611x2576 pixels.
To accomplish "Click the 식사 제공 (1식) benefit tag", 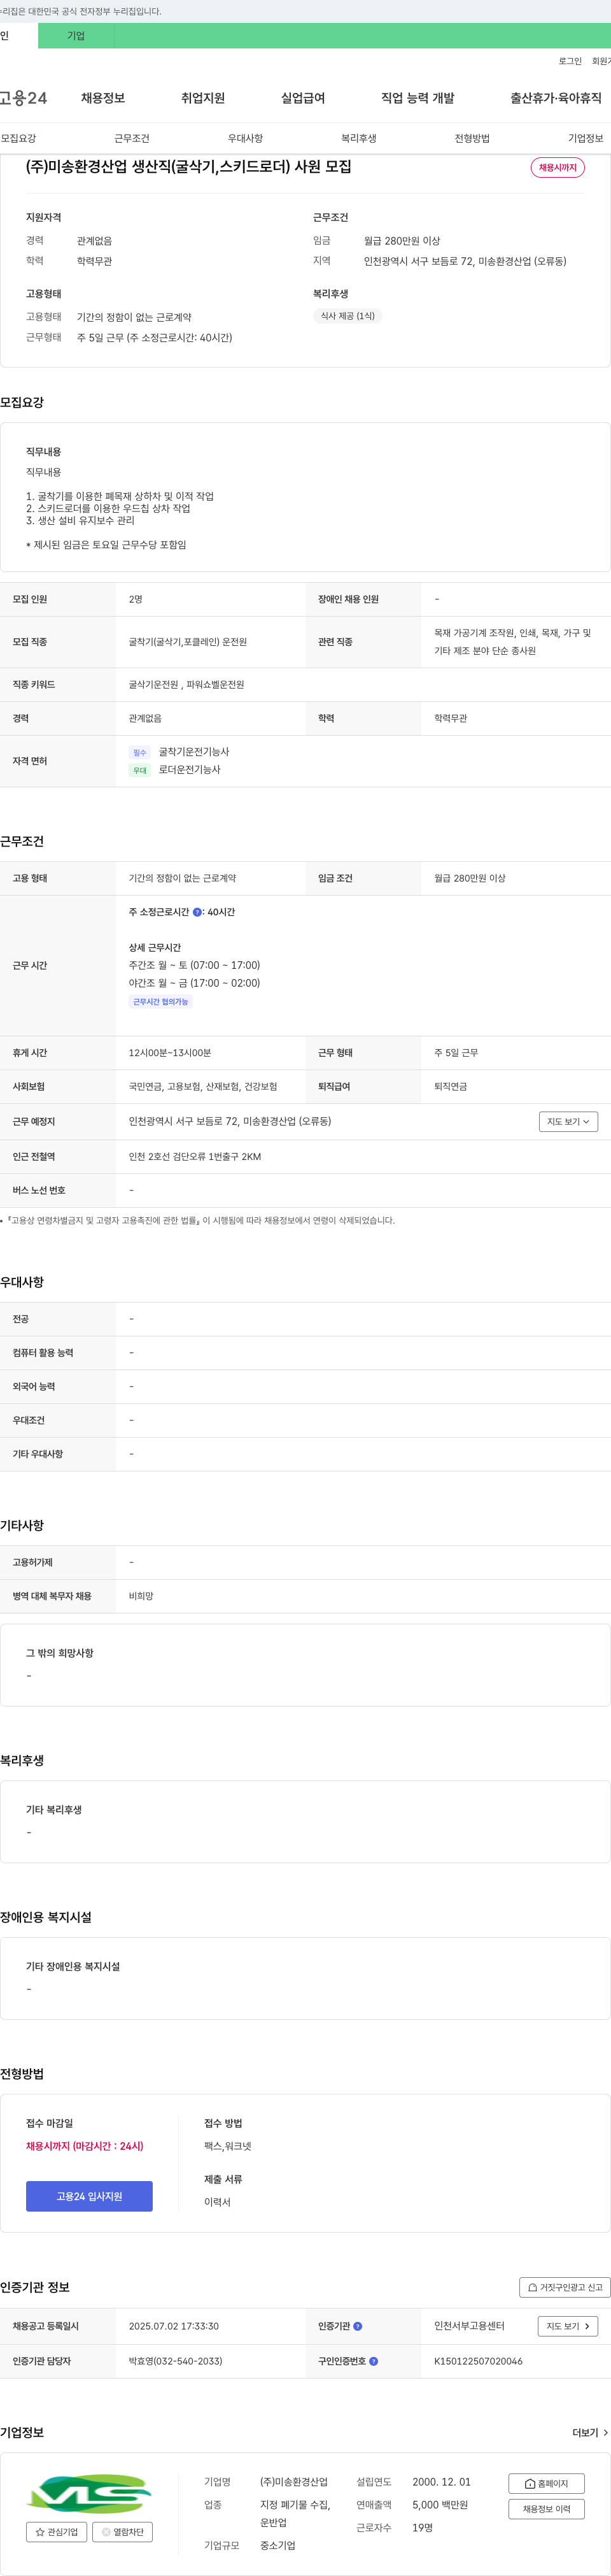I will pyautogui.click(x=348, y=316).
